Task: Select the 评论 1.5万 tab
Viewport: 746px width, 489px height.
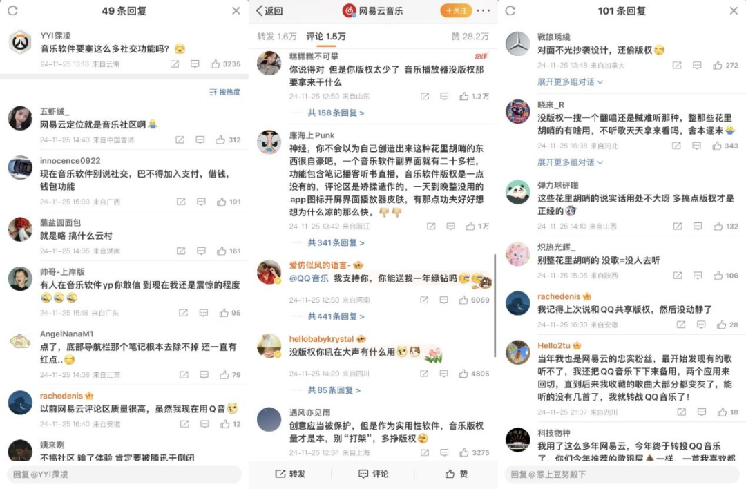Action: [x=326, y=36]
